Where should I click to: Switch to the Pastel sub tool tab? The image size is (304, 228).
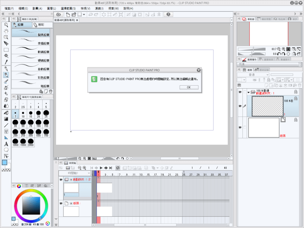(42, 25)
